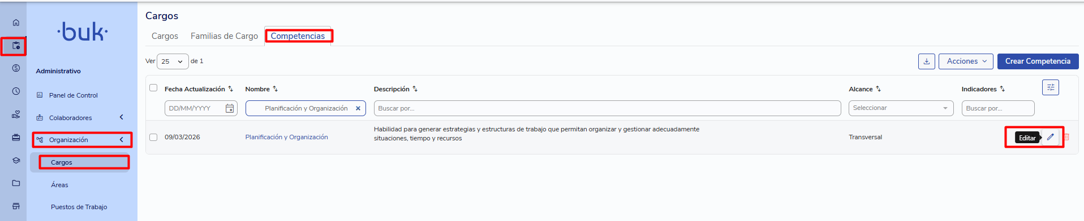Open Planificación y Organización competency link
1084x221 pixels.
pos(286,137)
